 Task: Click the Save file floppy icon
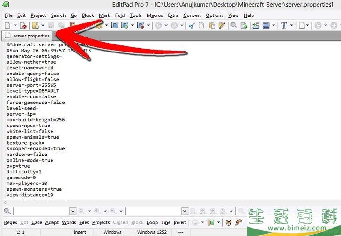click(51, 25)
